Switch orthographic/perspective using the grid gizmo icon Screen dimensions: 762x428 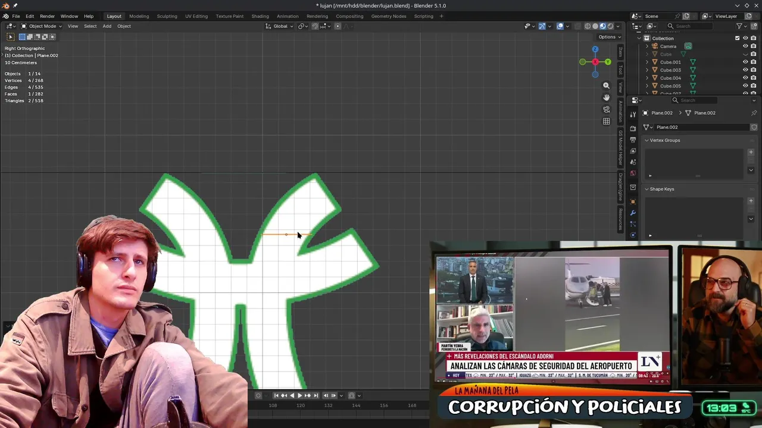point(606,121)
